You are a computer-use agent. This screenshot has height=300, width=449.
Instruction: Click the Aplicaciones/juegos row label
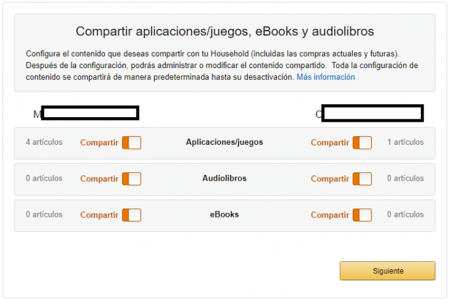click(224, 142)
